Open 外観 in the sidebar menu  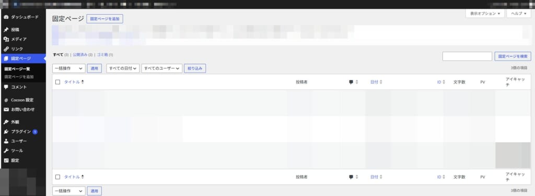[15, 122]
